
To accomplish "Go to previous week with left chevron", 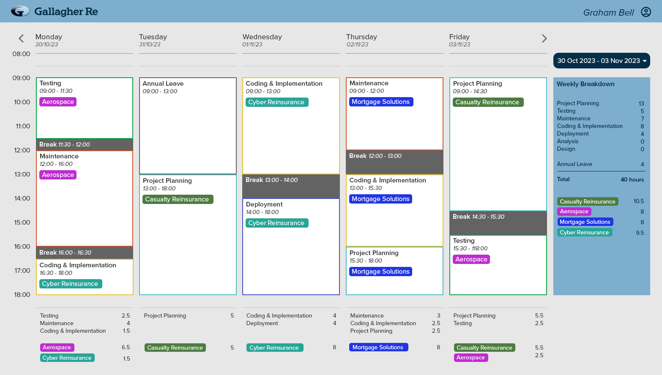I will 21,38.
